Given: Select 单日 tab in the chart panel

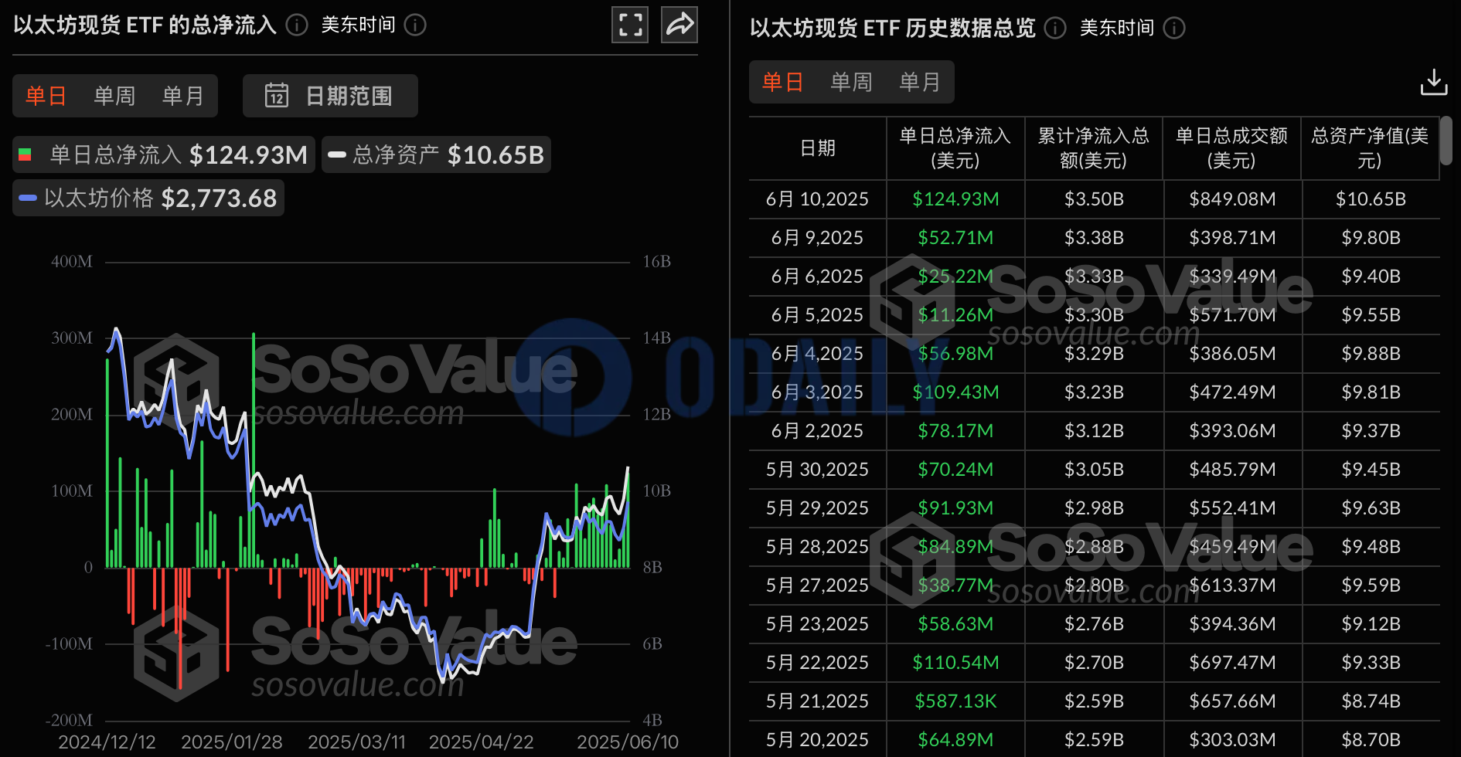Looking at the screenshot, I should click(46, 96).
